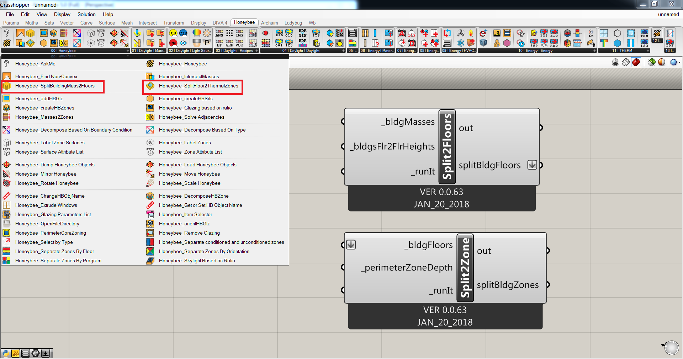Open the File menu

click(x=10, y=14)
